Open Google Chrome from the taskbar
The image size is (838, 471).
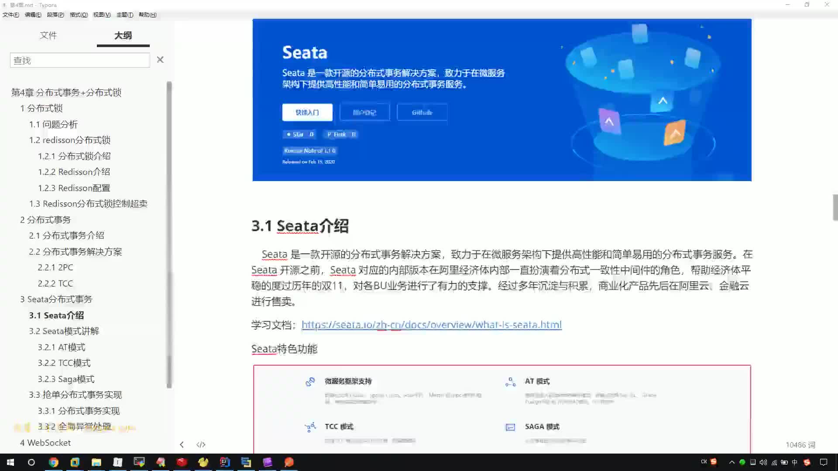53,462
